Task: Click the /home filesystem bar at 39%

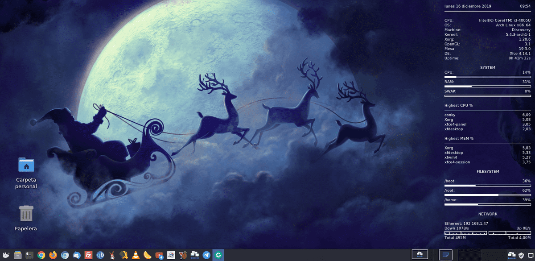Action: 488,204
